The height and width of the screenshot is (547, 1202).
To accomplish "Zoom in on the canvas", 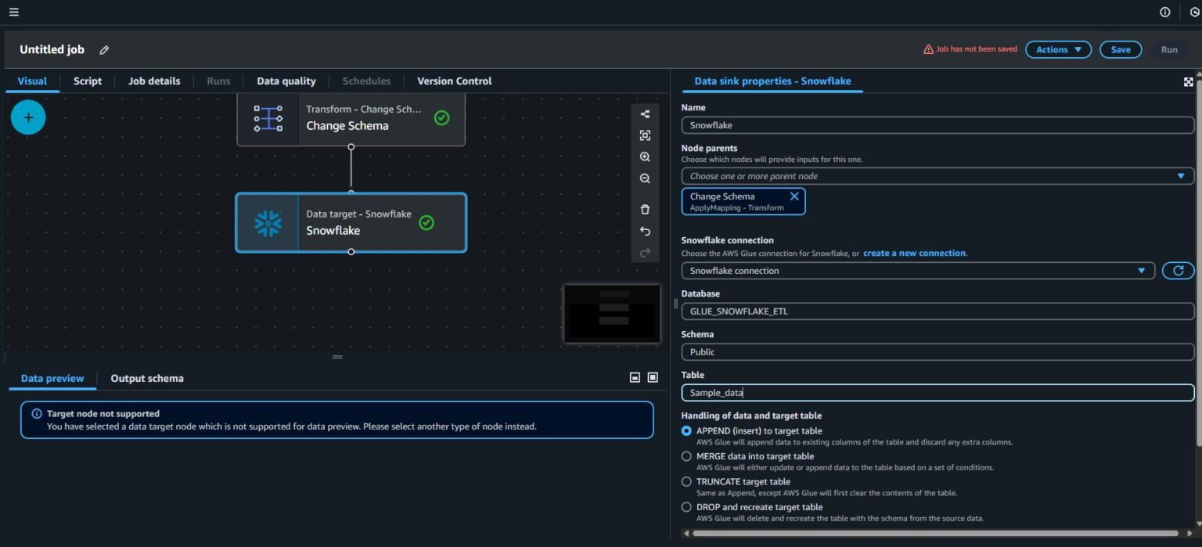I will pos(645,157).
